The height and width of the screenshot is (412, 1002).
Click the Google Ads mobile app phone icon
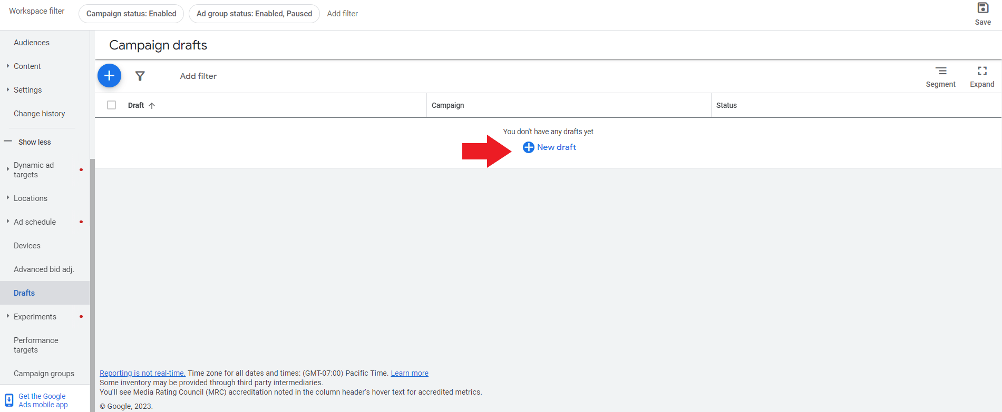(x=9, y=400)
